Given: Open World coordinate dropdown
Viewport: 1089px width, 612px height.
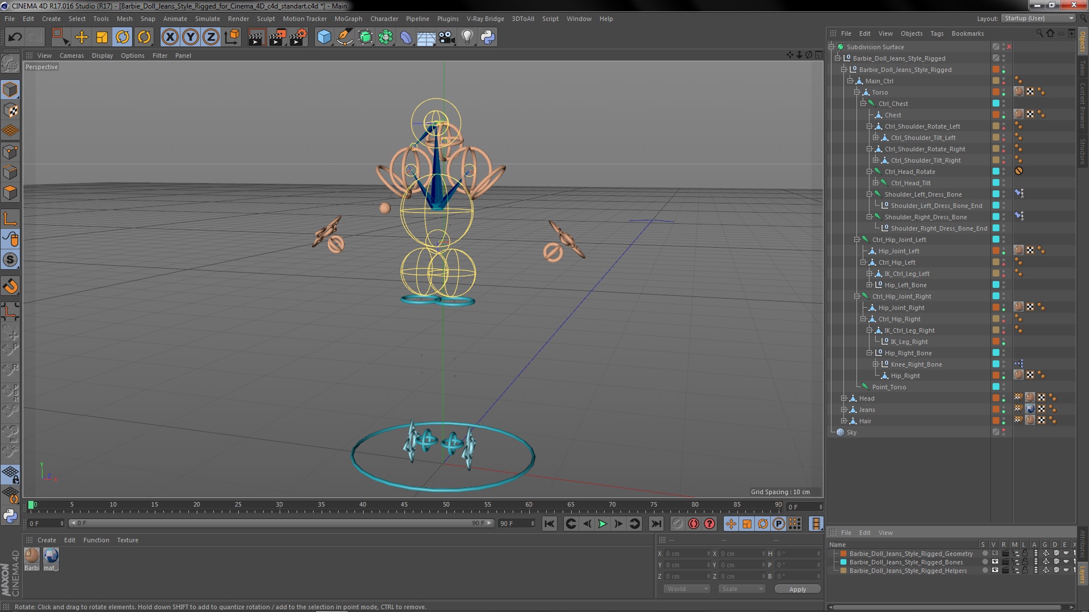Looking at the screenshot, I should (687, 589).
